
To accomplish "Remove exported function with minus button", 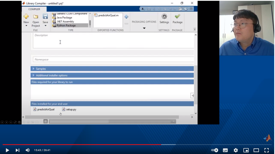I will click(126, 23).
